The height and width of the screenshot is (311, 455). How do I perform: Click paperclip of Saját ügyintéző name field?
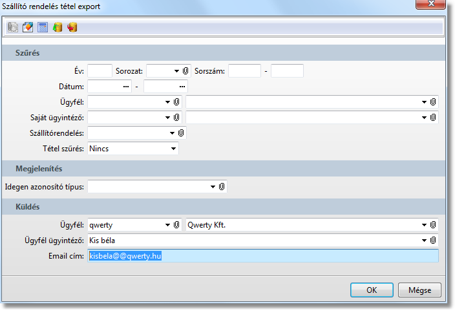point(433,117)
